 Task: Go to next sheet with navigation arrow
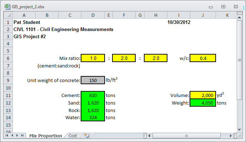pyautogui.click(x=17, y=136)
